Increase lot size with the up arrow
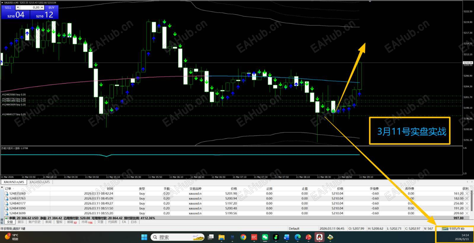 pyautogui.click(x=42, y=8)
